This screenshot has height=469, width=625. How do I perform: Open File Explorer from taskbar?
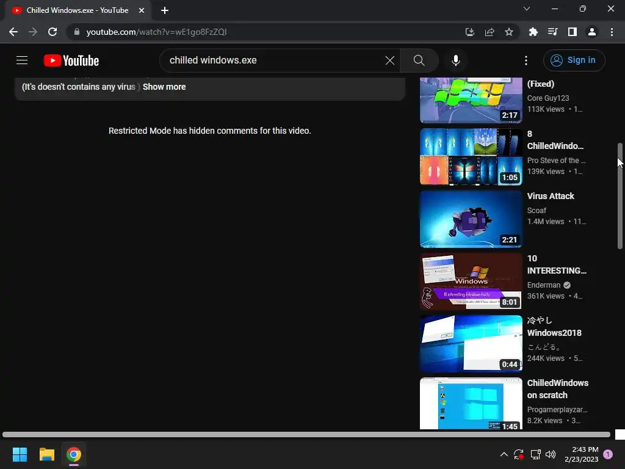pos(46,454)
